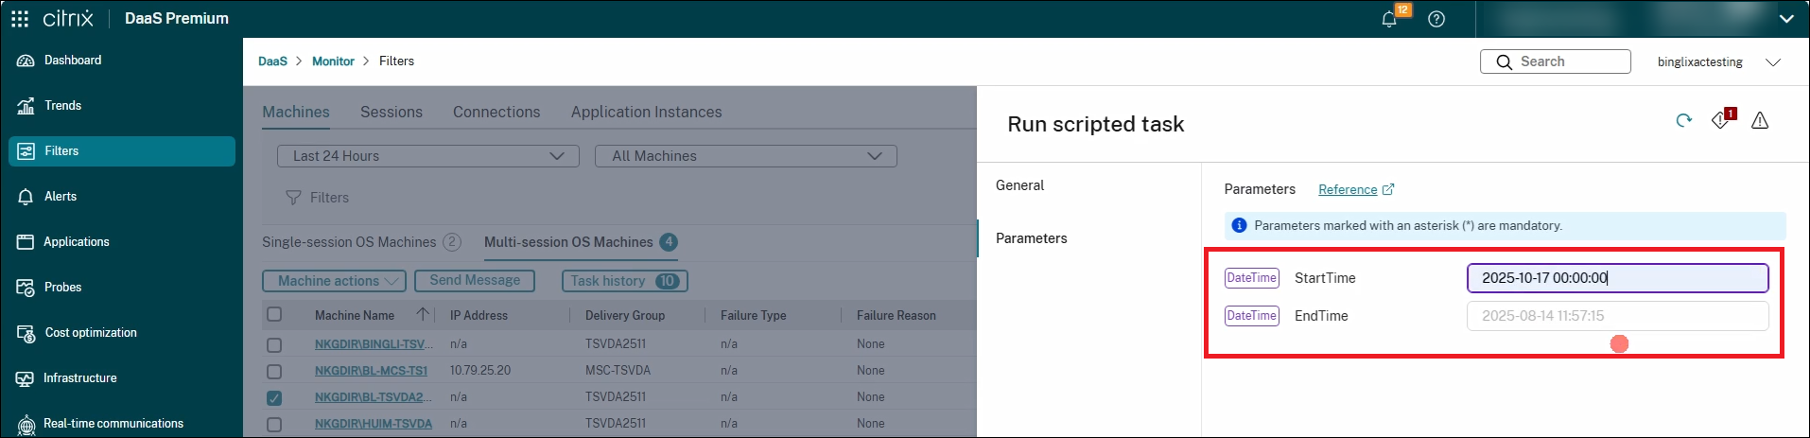Image resolution: width=1810 pixels, height=438 pixels.
Task: Check the NKGDIR\HUIM-TSVDA row checkbox
Action: tap(274, 425)
